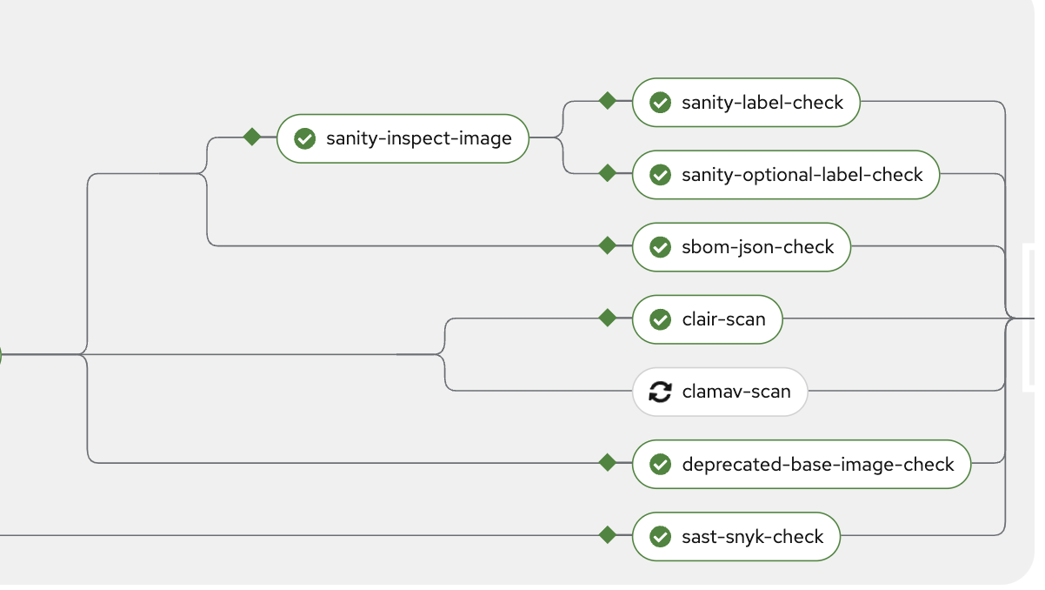Open the sanity-inspect-image task node

pyautogui.click(x=418, y=138)
